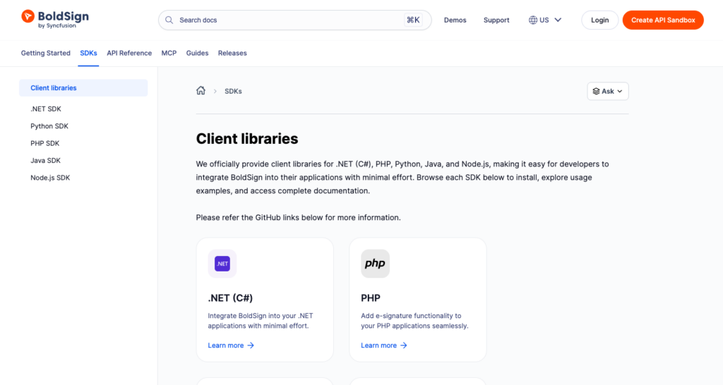The height and width of the screenshot is (385, 723).
Task: Click the search magnifier icon
Action: click(169, 20)
